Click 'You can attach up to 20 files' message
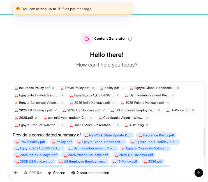 (x=57, y=9)
